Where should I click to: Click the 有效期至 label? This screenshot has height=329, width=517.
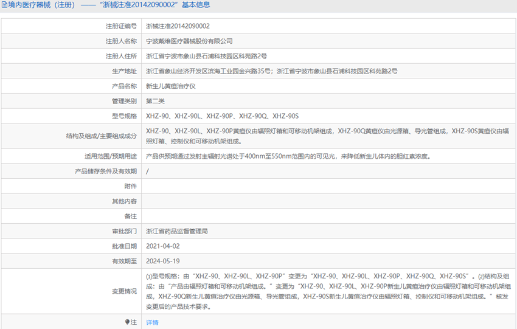[x=124, y=261]
